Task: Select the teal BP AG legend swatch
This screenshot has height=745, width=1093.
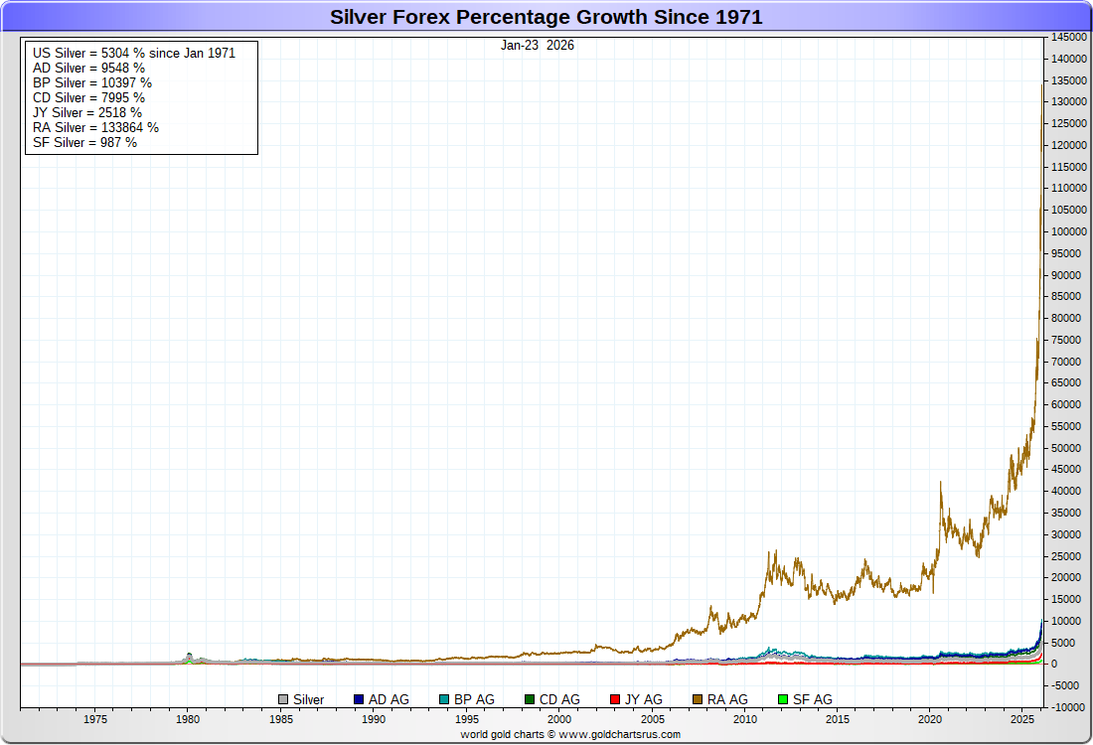Action: (444, 700)
